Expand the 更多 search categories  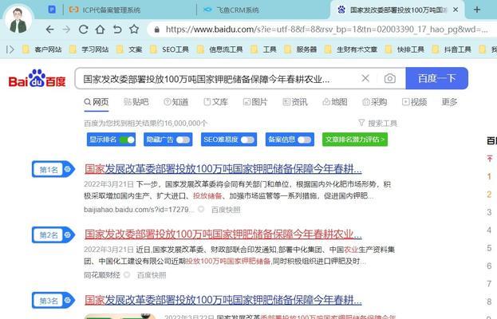point(449,102)
